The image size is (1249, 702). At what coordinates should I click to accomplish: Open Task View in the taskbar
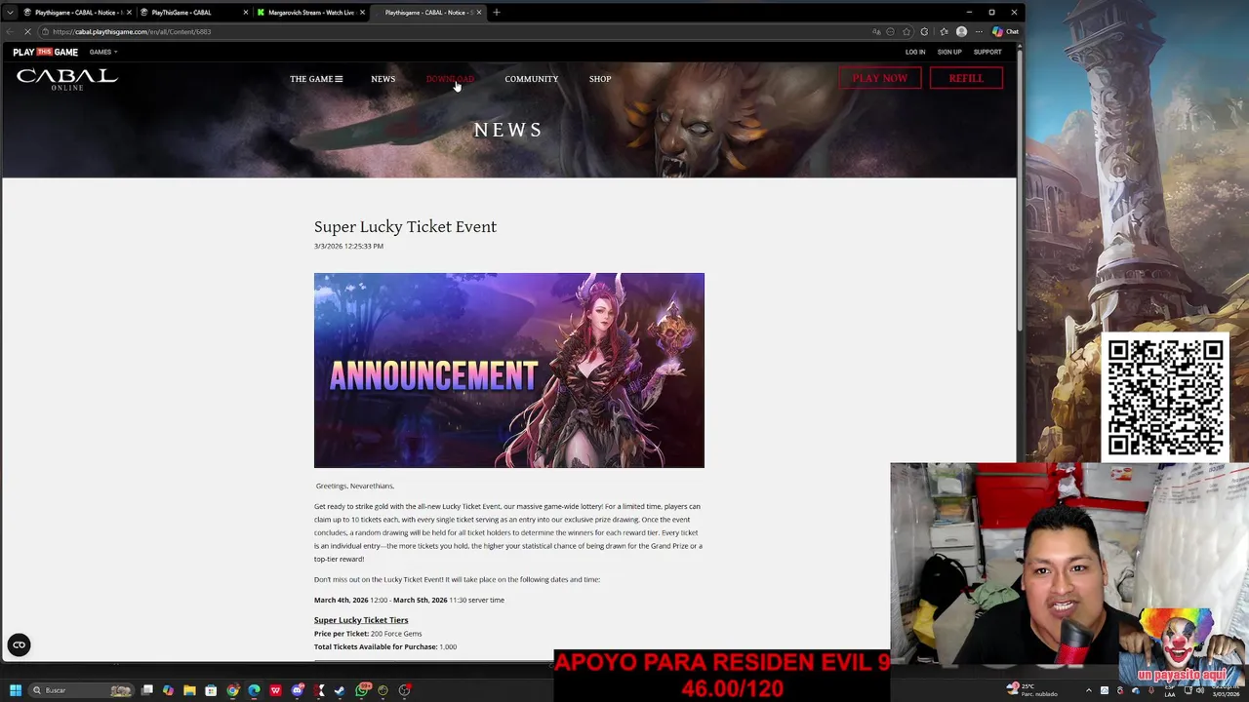(146, 690)
